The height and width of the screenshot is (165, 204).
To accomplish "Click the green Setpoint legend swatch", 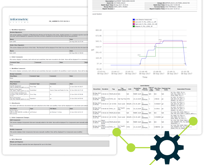I will (x=134, y=26).
